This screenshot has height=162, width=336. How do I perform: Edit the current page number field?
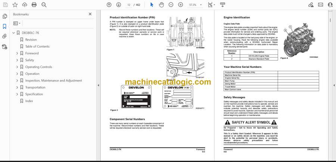(x=128, y=5)
